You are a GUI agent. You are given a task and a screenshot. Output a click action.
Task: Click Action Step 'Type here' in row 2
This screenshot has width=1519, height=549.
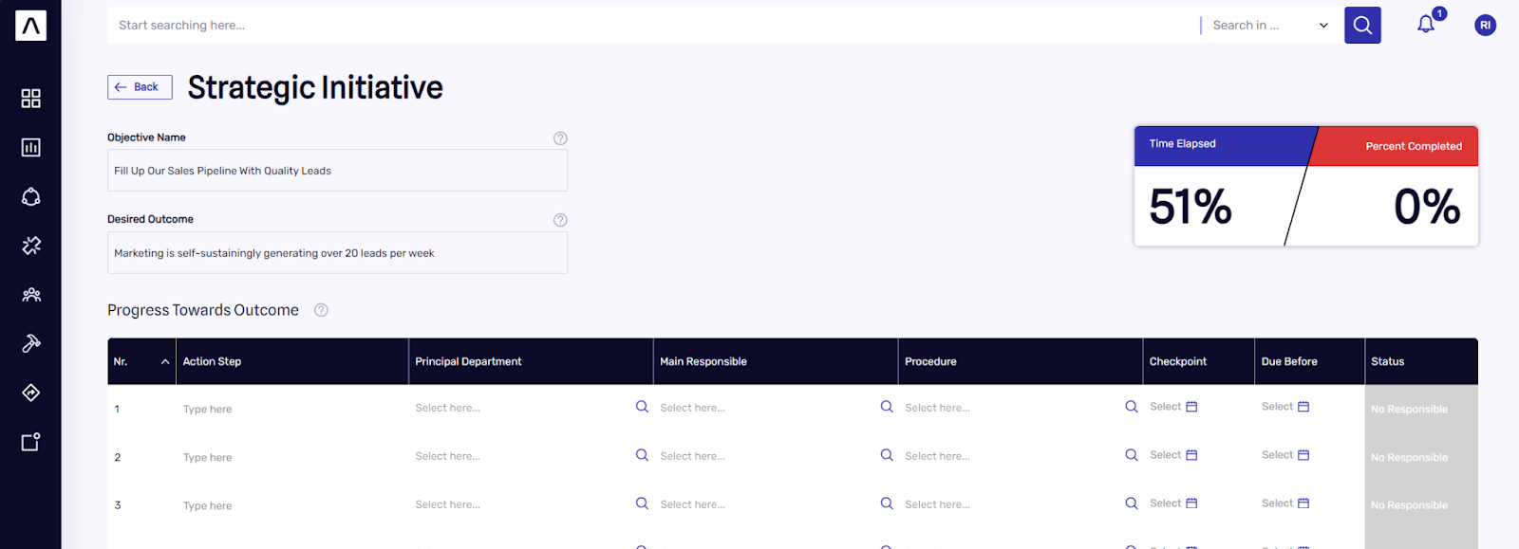207,458
